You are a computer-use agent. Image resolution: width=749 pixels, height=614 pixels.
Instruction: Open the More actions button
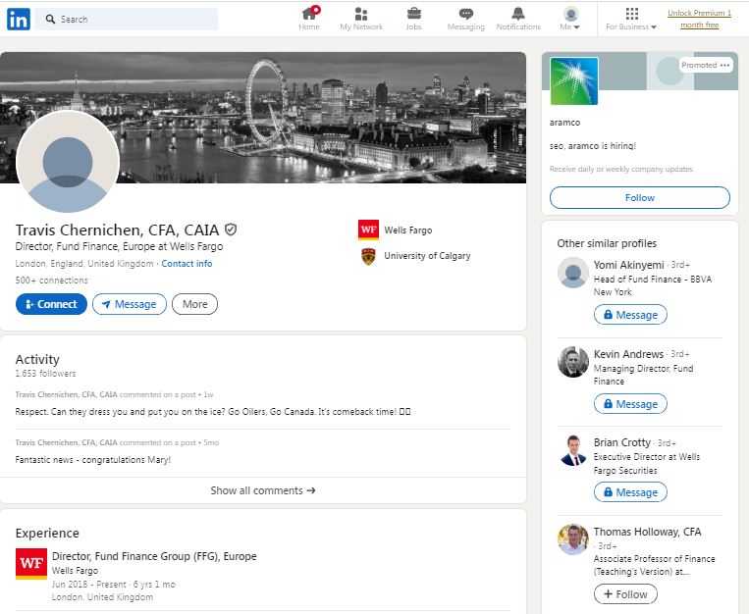[194, 304]
